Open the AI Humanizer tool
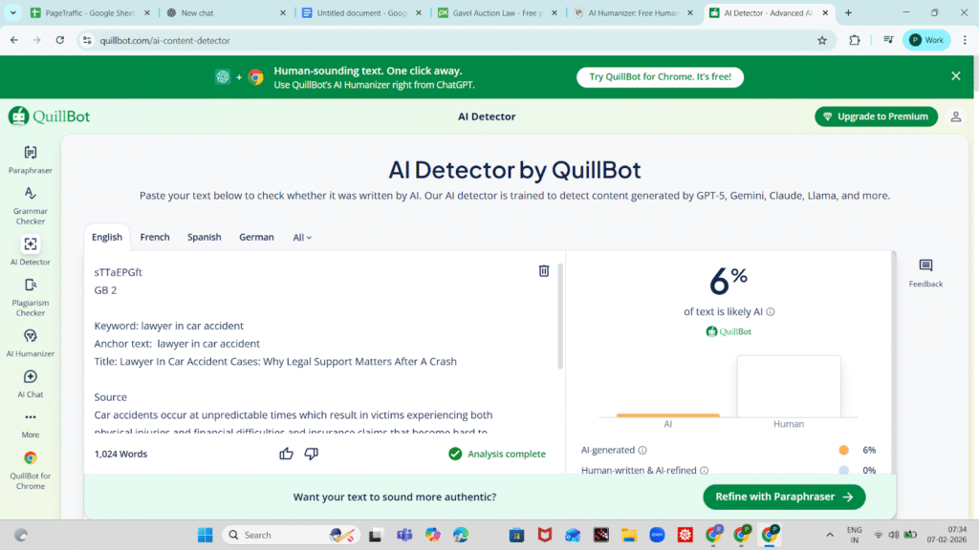The height and width of the screenshot is (550, 979). point(31,342)
